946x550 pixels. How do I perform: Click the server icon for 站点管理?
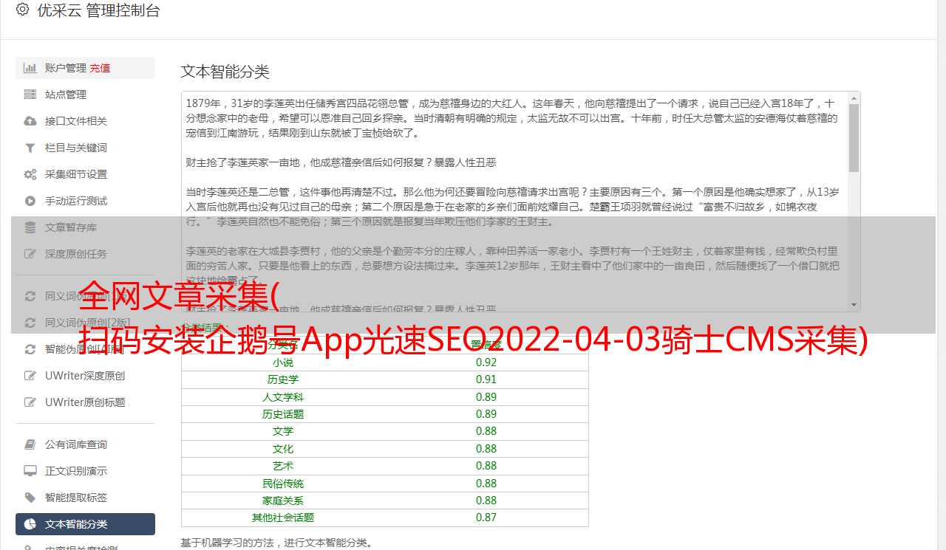click(30, 94)
